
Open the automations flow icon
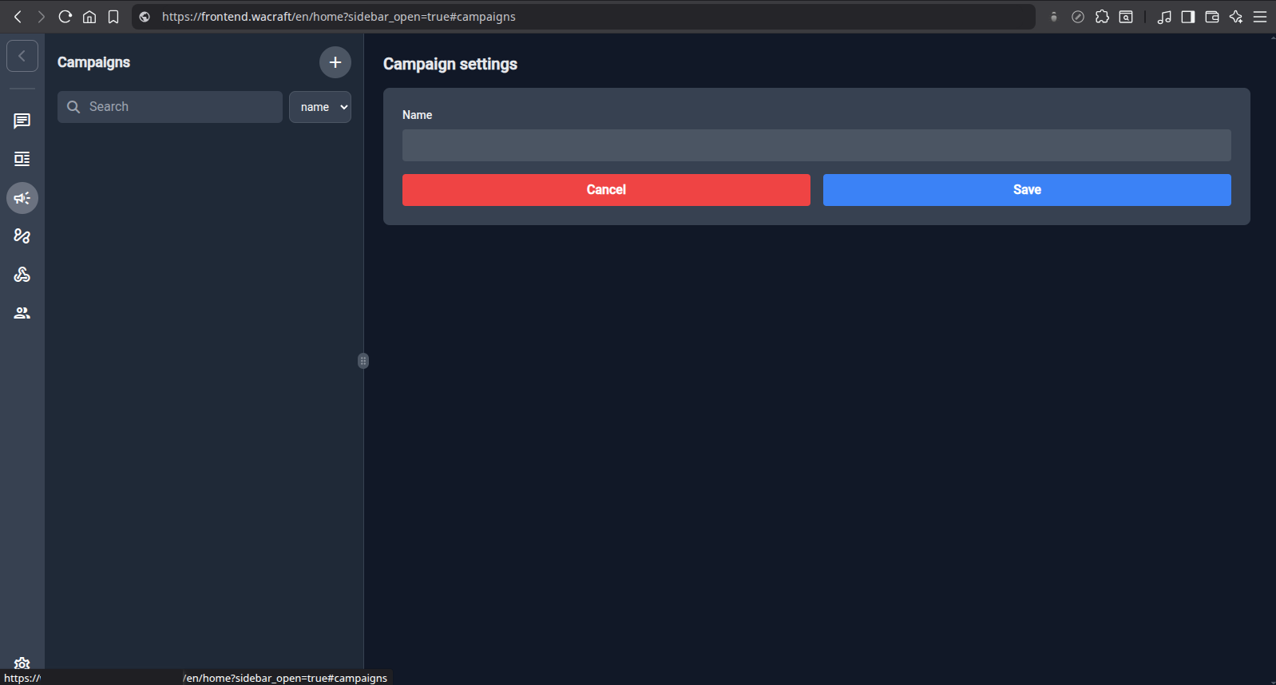22,236
